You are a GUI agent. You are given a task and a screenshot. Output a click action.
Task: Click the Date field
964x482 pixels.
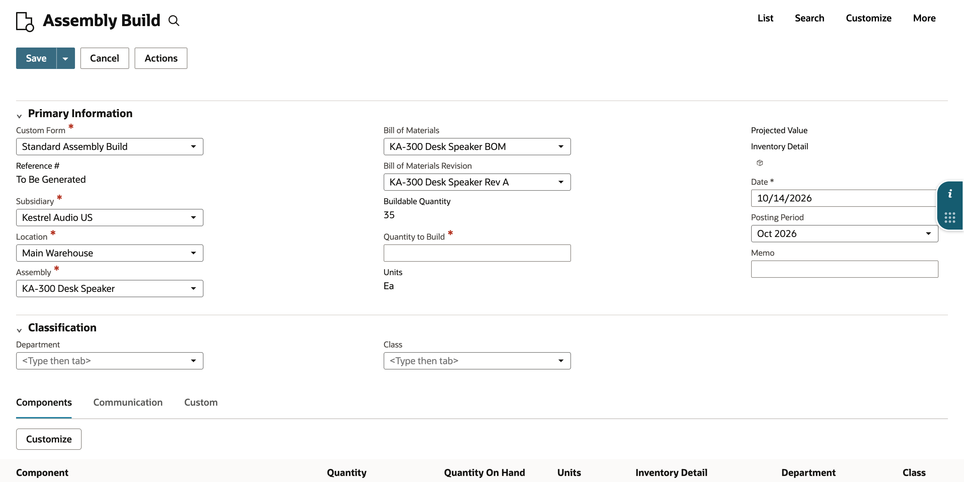click(844, 198)
